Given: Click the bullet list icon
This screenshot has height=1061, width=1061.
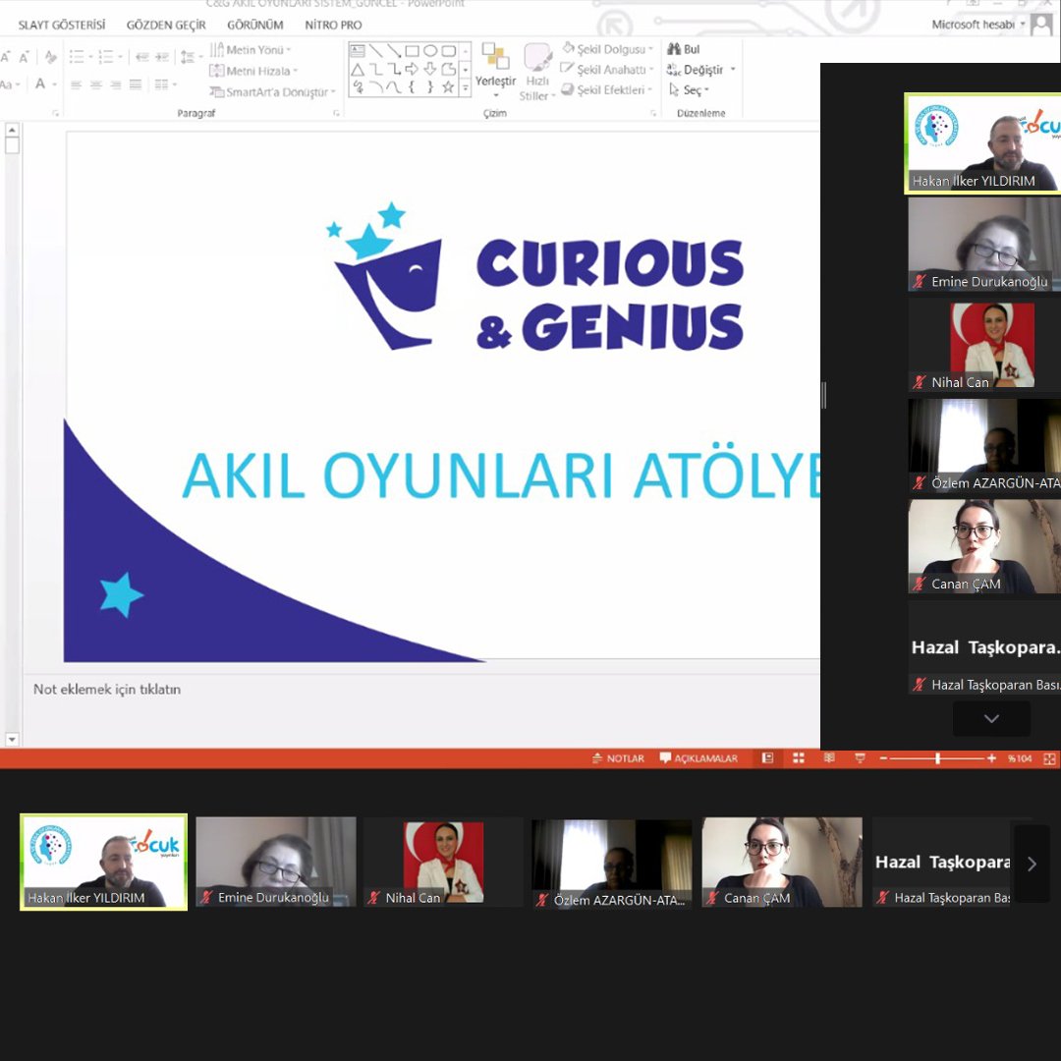Looking at the screenshot, I should 77,57.
